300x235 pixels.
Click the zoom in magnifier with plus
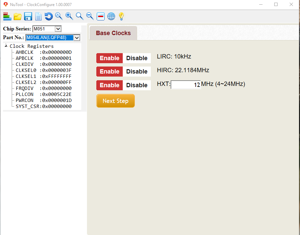coord(69,16)
